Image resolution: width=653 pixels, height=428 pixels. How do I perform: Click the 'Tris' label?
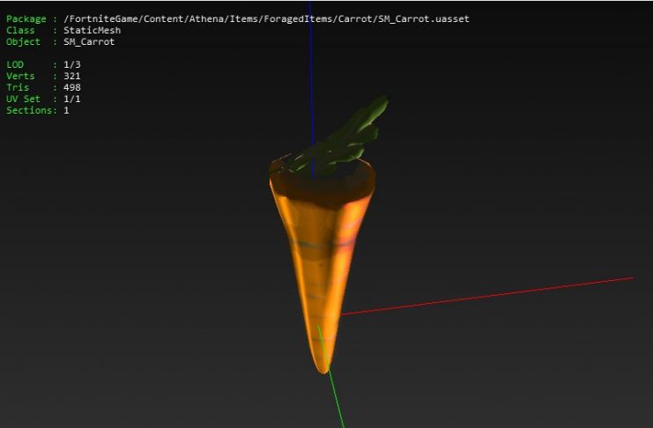coord(18,87)
